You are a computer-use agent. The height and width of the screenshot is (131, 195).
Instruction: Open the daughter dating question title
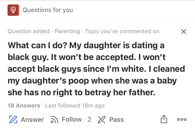tap(96, 69)
